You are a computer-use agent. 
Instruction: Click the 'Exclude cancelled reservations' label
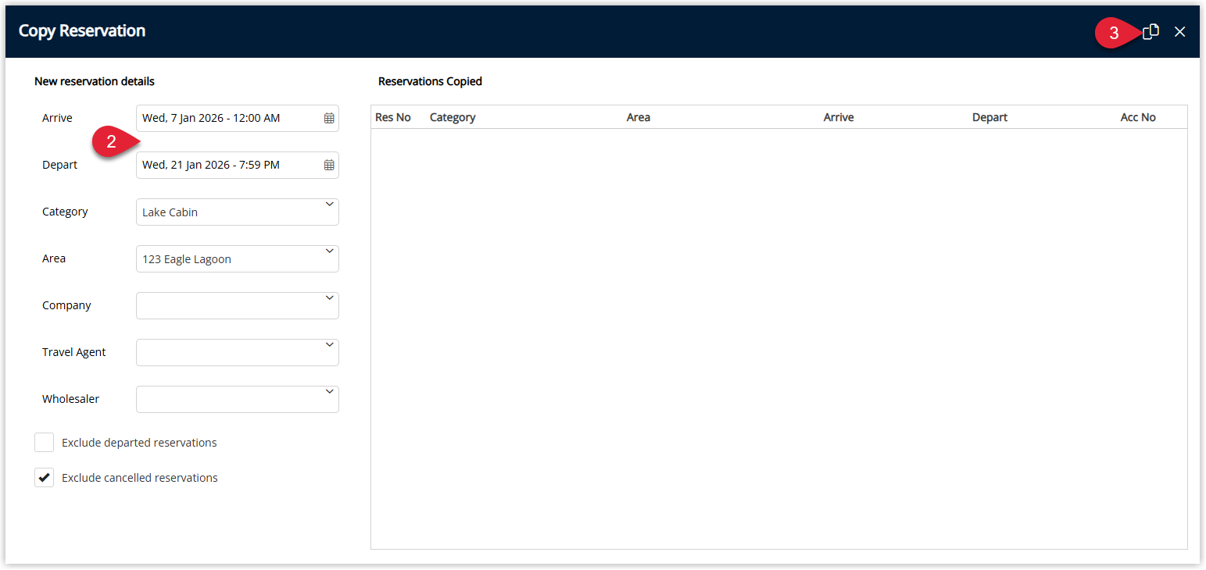point(140,478)
